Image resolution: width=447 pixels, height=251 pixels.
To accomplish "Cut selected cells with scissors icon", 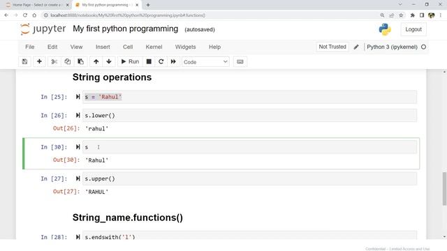I will point(54,61).
